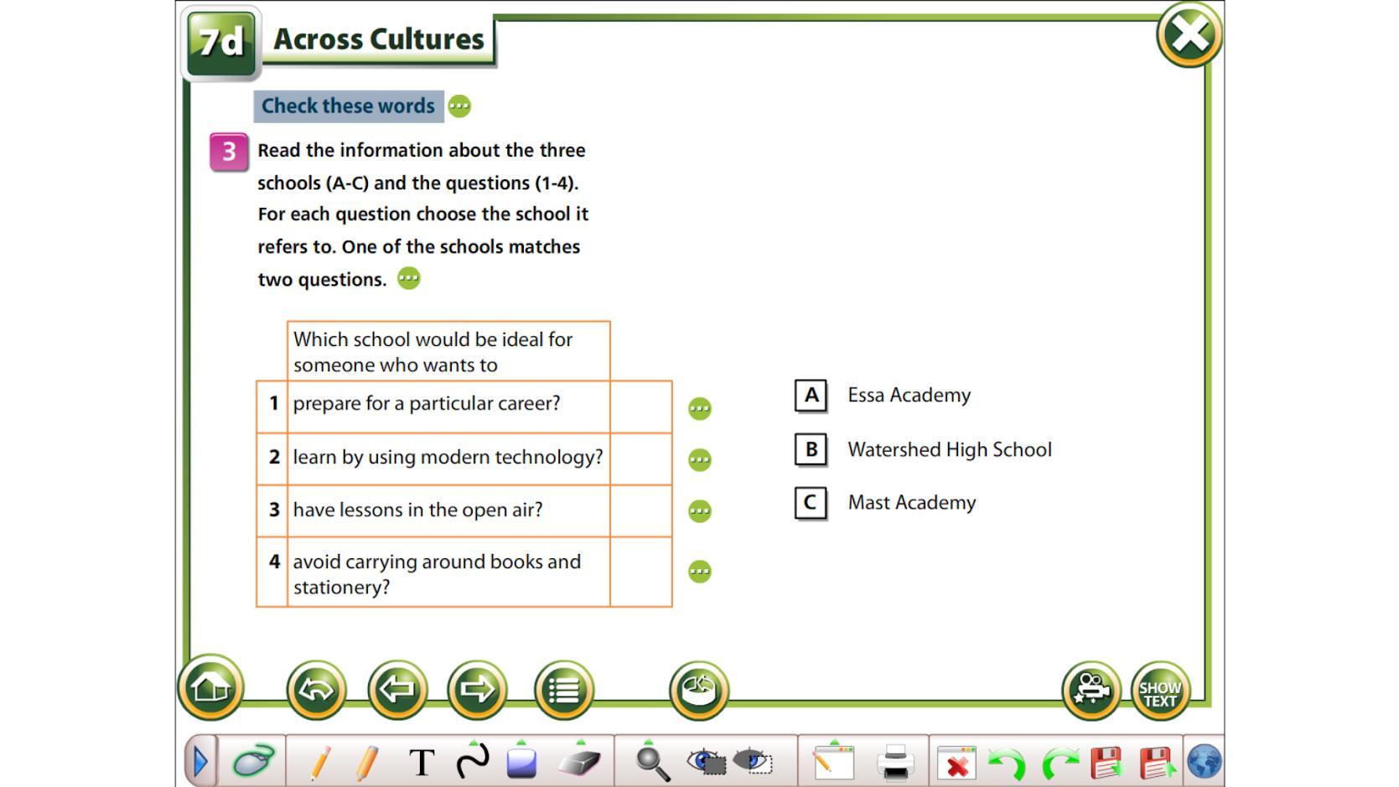Viewport: 1399px width, 787px height.
Task: Click the round refresh/reset activity button
Action: point(699,690)
